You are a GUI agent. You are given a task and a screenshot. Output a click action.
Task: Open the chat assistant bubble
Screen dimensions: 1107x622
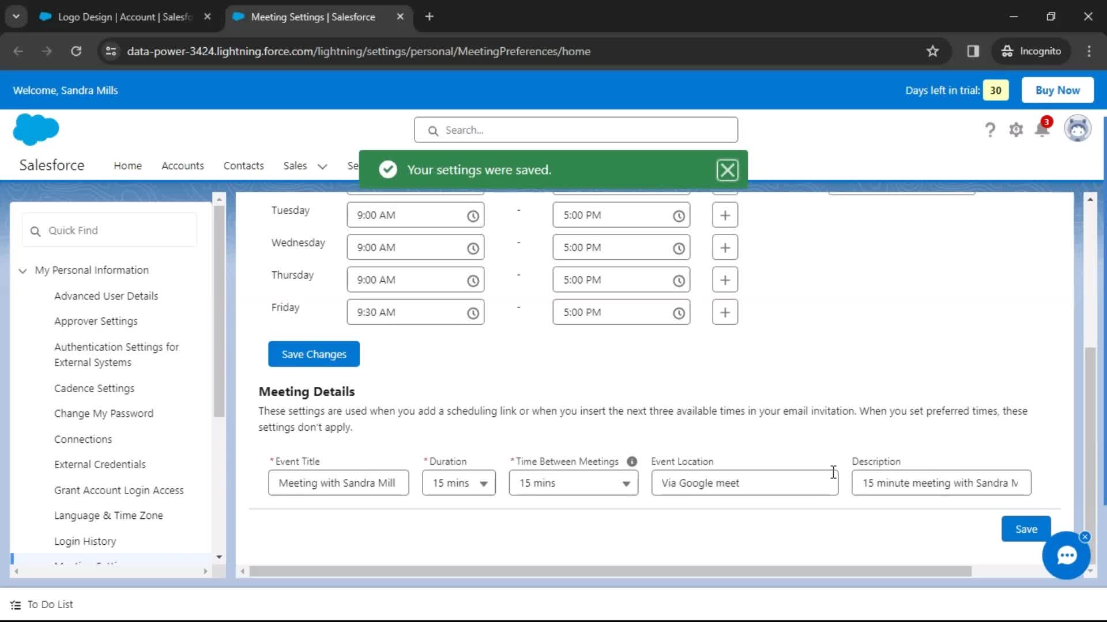tap(1066, 556)
